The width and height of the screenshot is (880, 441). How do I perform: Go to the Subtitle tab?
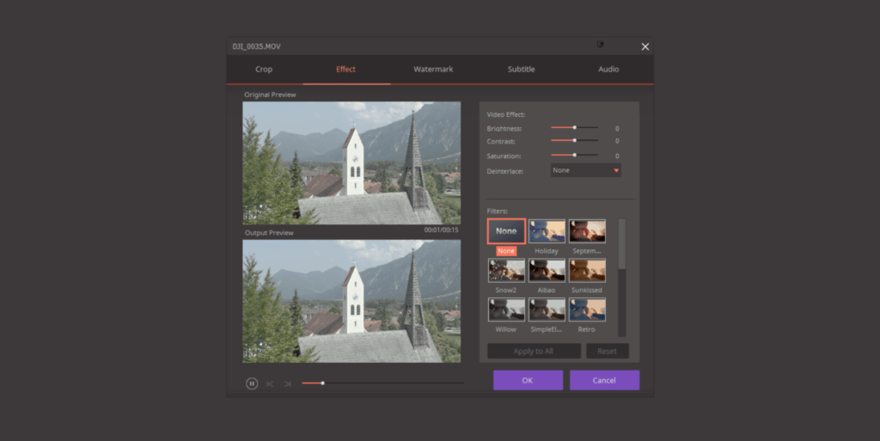pos(521,69)
